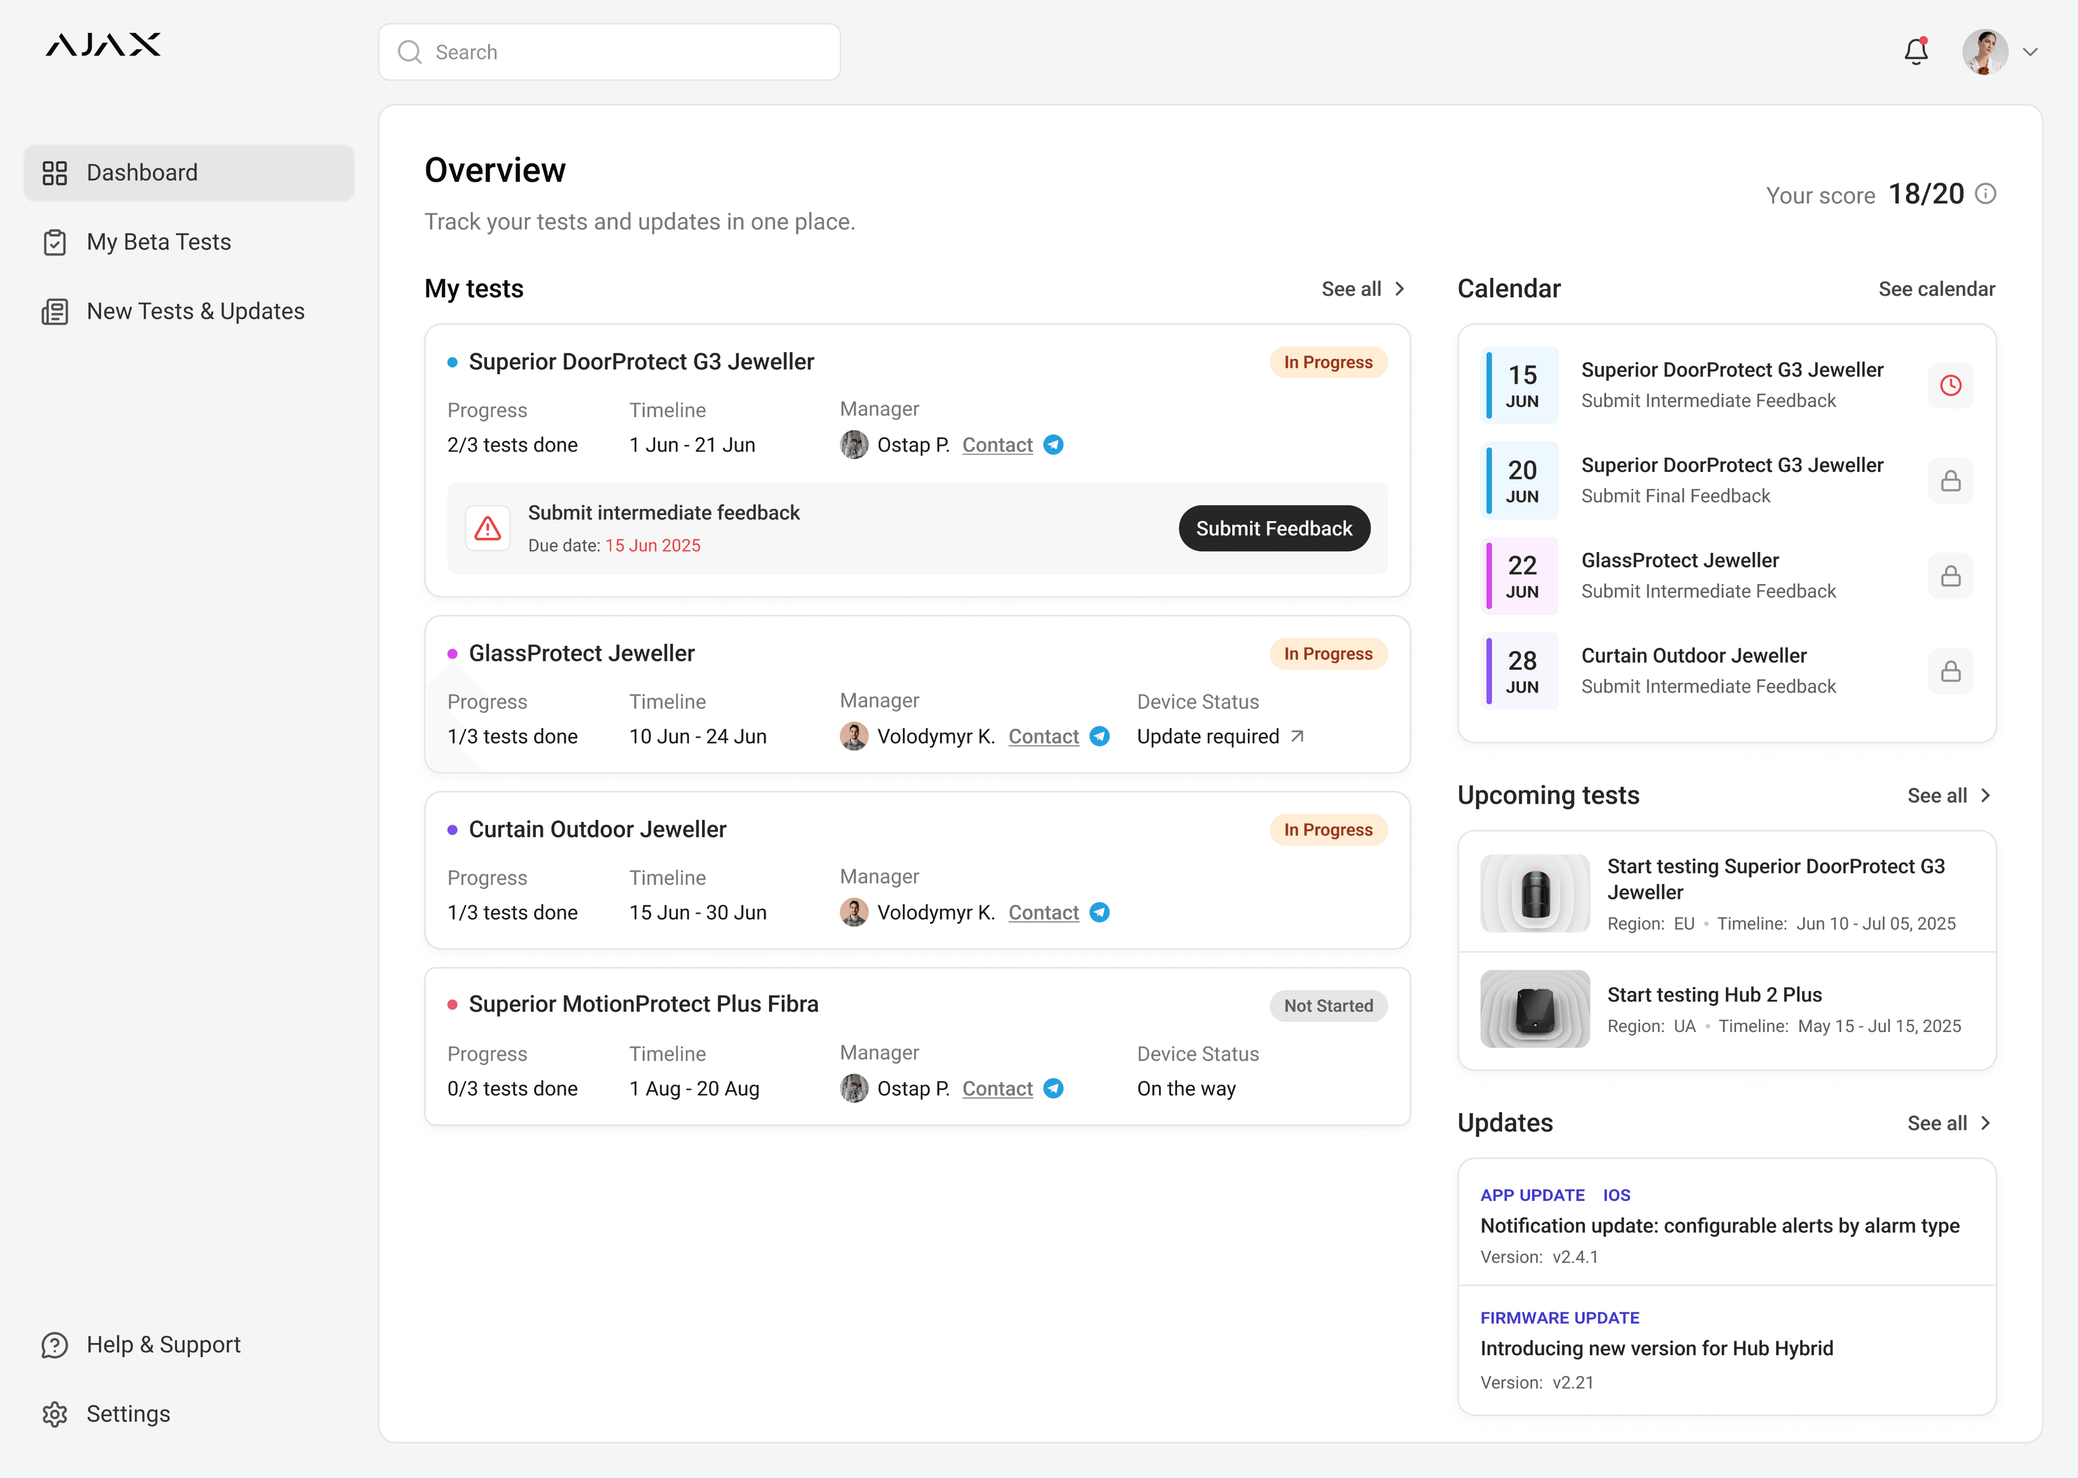Click the Start testing Hub 2 Plus title
2078x1478 pixels.
(1714, 996)
